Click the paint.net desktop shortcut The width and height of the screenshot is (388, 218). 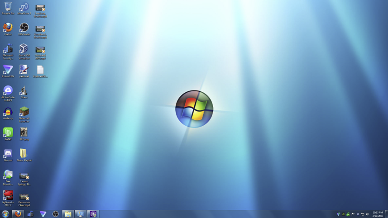(24, 70)
